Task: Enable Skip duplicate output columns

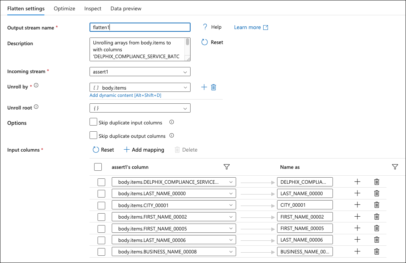Action: 93,135
